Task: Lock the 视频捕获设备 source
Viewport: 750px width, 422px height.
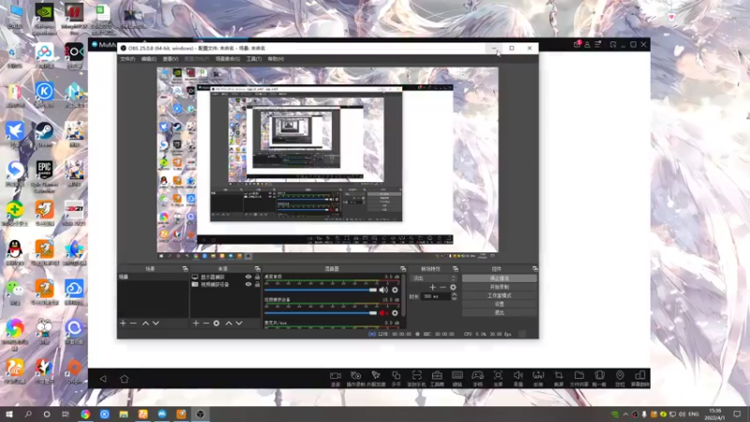Action: click(x=257, y=284)
